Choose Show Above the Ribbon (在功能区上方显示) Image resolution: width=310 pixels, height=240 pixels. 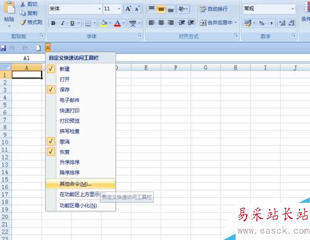81,194
